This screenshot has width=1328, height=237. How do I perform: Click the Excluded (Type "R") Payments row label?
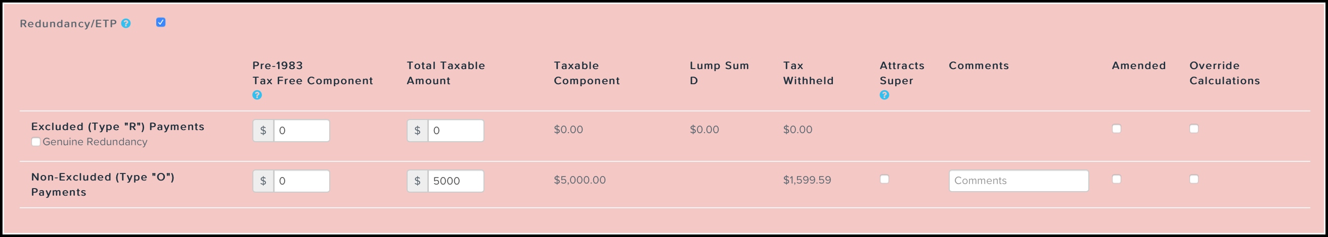point(117,127)
